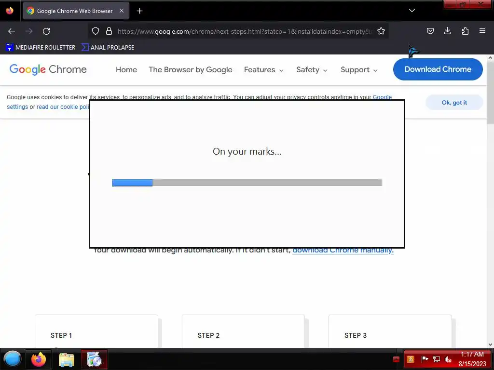Go to the Home menu item
Image resolution: width=494 pixels, height=370 pixels.
[x=126, y=70]
